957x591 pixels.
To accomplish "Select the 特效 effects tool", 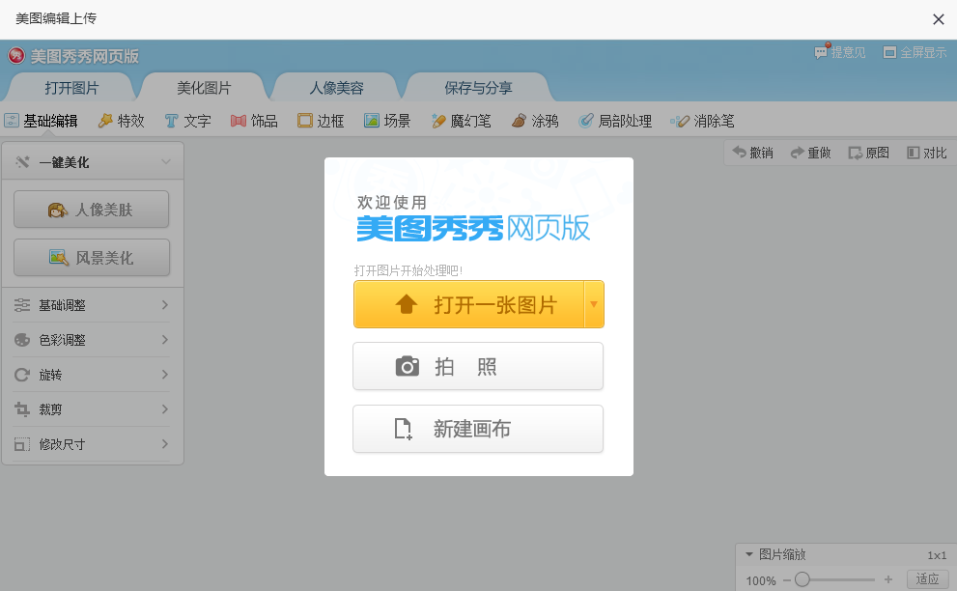I will click(x=121, y=121).
